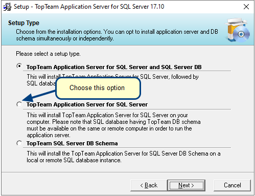This screenshot has height=196, width=255.
Task: Pick the TopTeam SQL Server DB Schema radio button
Action: (19, 143)
